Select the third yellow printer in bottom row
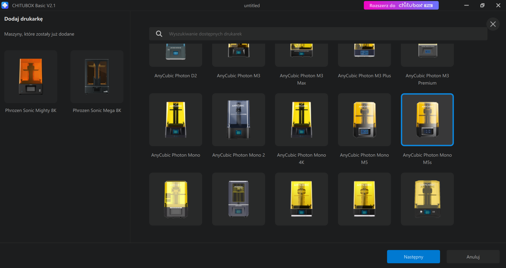The width and height of the screenshot is (506, 268). (x=301, y=199)
